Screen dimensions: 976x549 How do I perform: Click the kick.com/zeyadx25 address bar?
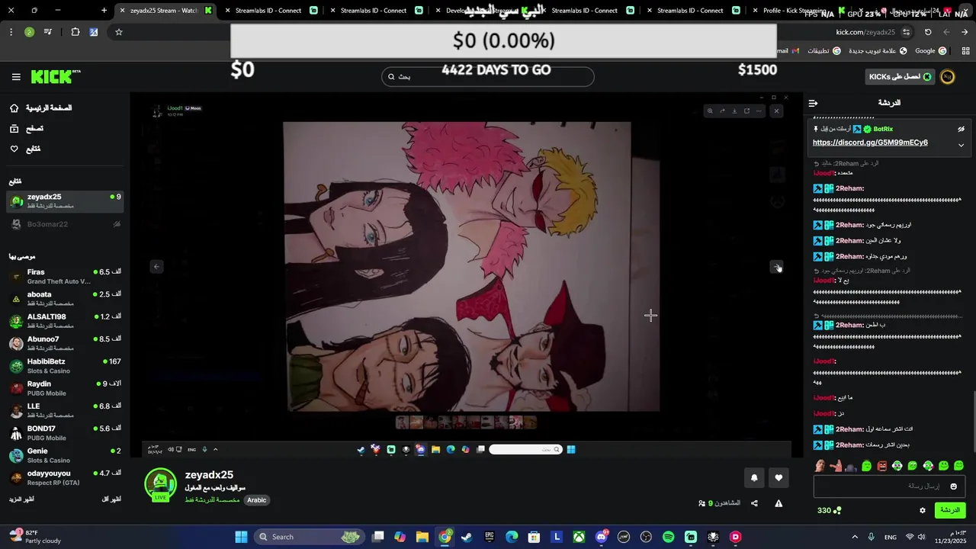click(x=865, y=32)
